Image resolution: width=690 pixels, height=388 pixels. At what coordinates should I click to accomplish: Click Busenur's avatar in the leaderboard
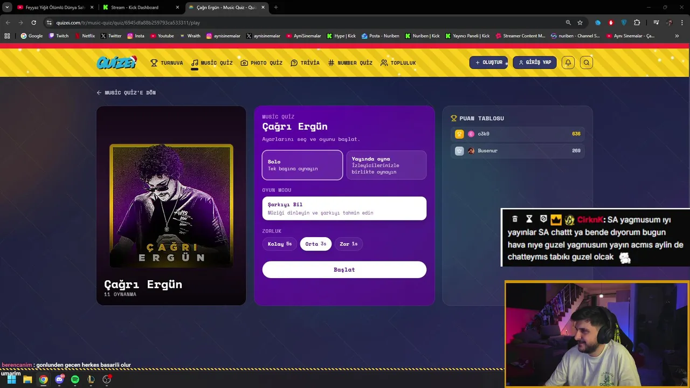point(471,151)
